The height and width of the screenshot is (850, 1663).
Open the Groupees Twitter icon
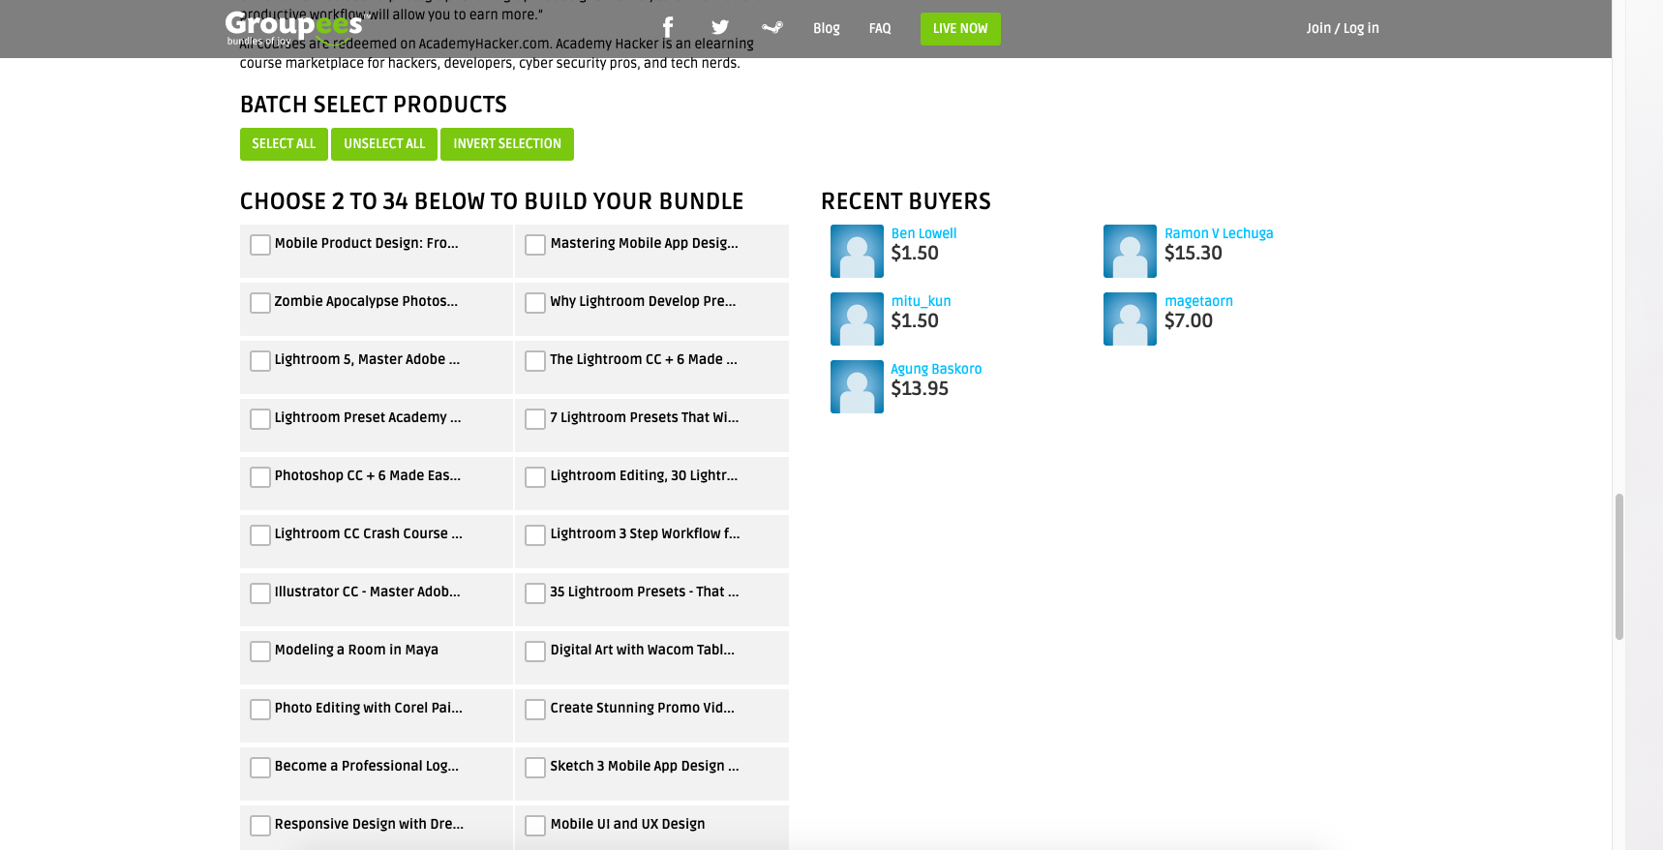[x=720, y=28]
